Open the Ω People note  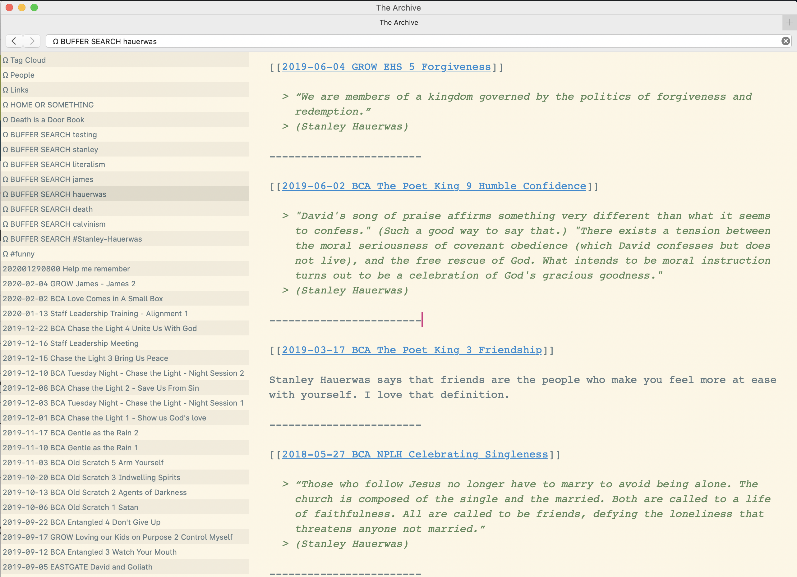pos(124,75)
